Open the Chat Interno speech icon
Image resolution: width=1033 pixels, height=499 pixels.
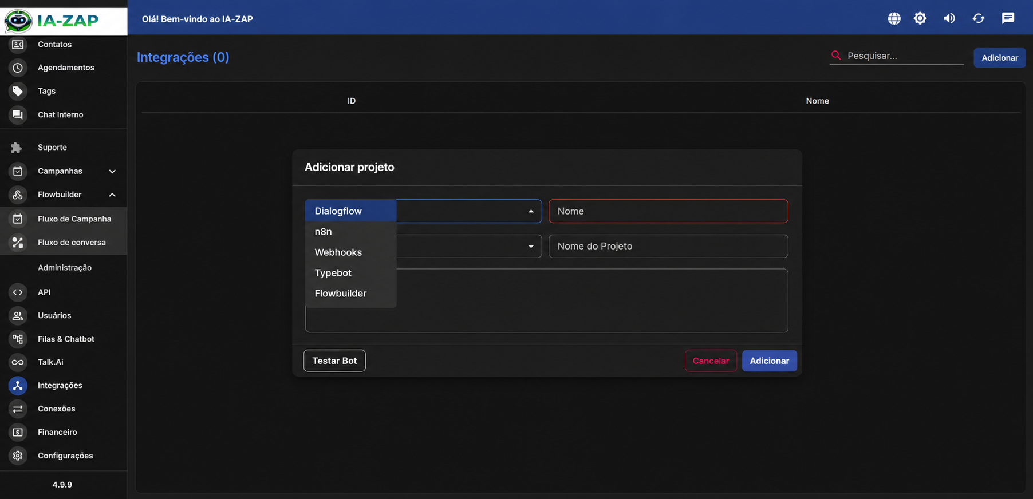pyautogui.click(x=18, y=114)
